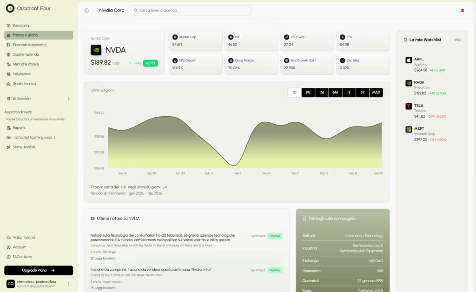This screenshot has height=292, width=476.
Task: Select Tesla logo in watchlist
Action: [409, 106]
